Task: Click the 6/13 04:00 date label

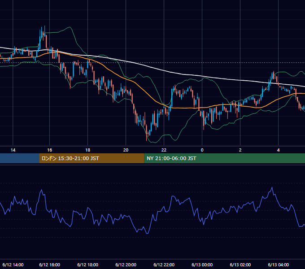Action: tap(279, 265)
